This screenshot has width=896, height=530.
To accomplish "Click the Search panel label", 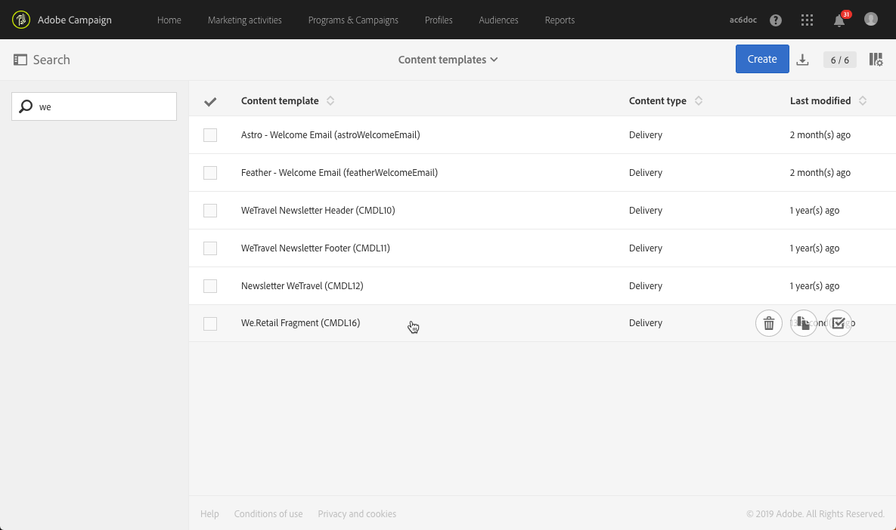I will click(51, 60).
